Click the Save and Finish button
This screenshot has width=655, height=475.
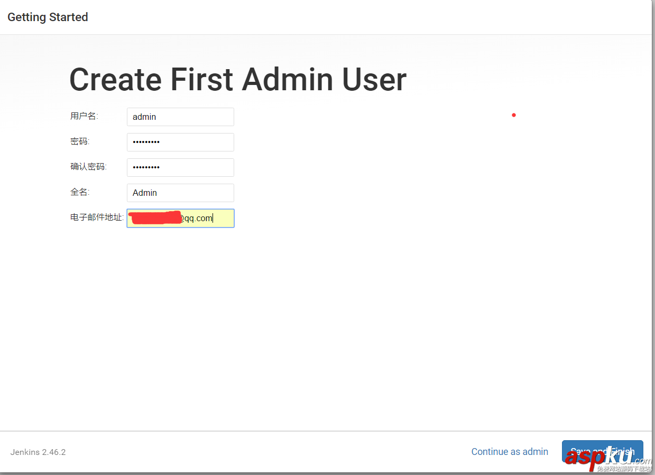(602, 452)
